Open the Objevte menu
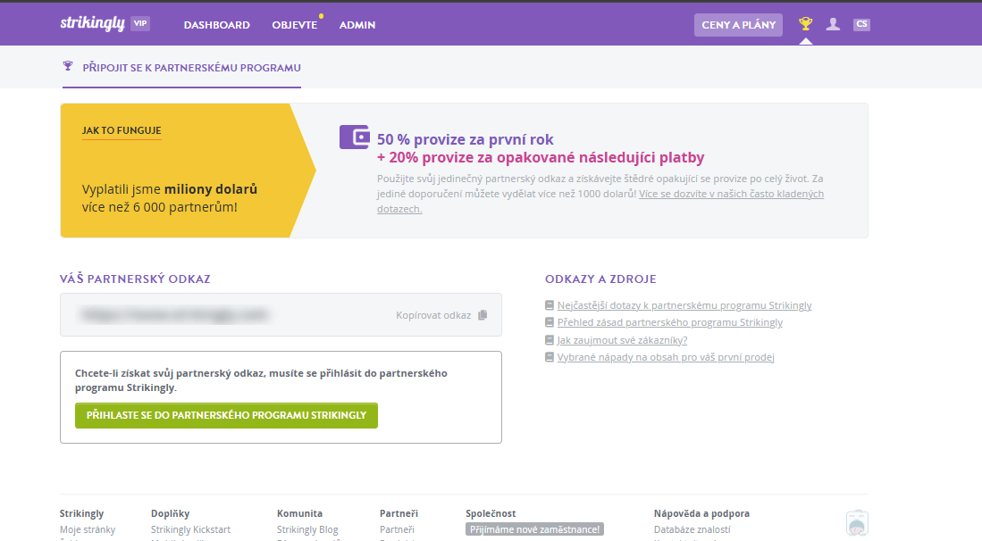Screen dimensions: 982x541 (x=294, y=25)
